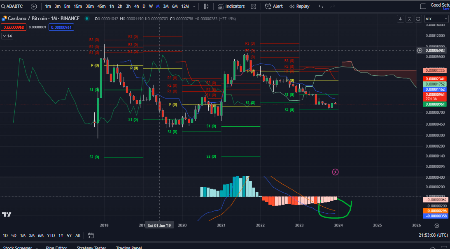Viewport: 450px width, 249px height.
Task: Toggle the auto-fit refresh button near BTC
Action: tap(418, 18)
